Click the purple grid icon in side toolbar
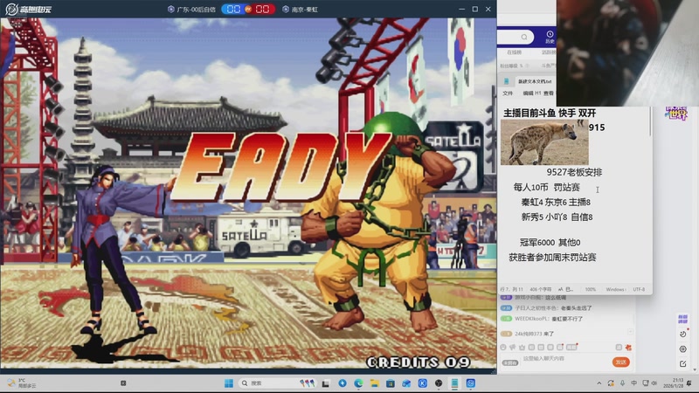This screenshot has height=393, width=699. pyautogui.click(x=682, y=319)
